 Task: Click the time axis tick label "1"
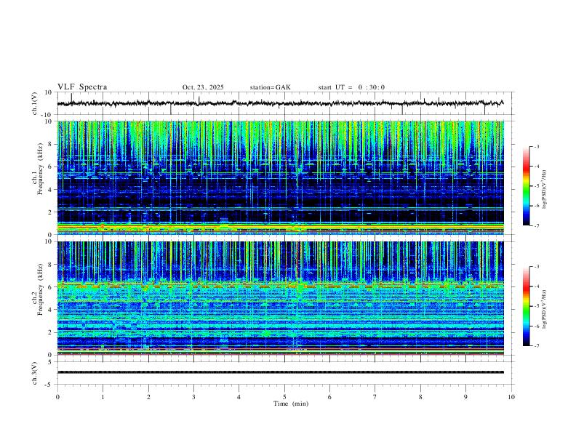[103, 397]
